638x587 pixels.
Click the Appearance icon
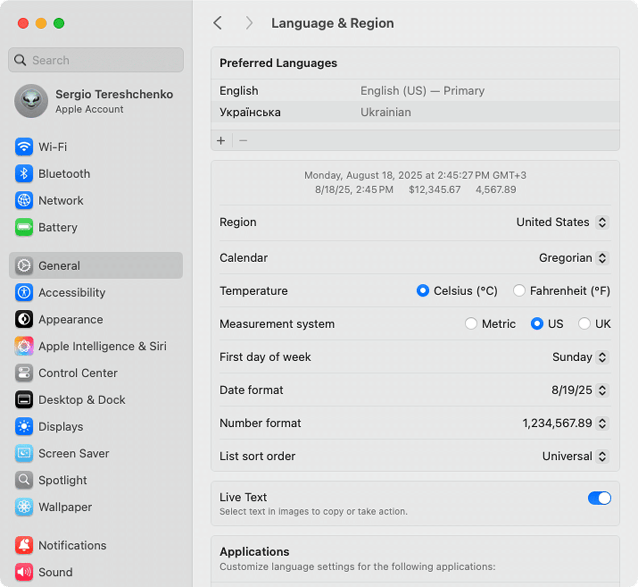[24, 319]
